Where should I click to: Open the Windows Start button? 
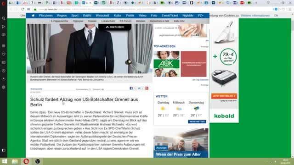(4, 161)
